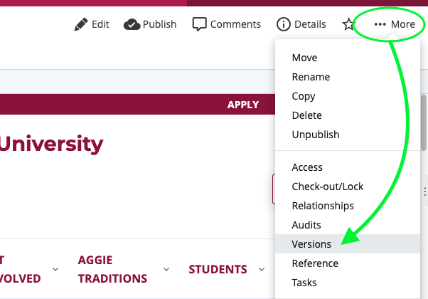Expand the Students menu chevron
The height and width of the screenshot is (299, 428).
coord(262,270)
